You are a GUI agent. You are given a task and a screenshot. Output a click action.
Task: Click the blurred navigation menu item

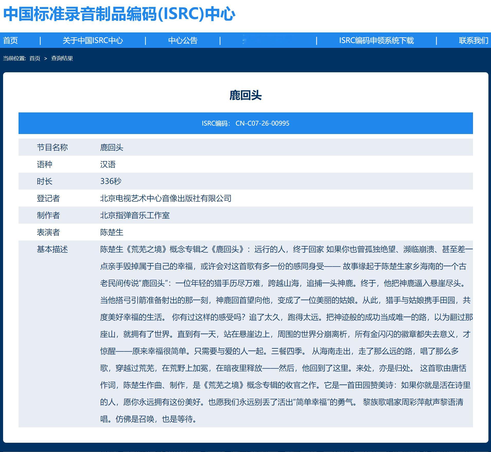pos(268,40)
